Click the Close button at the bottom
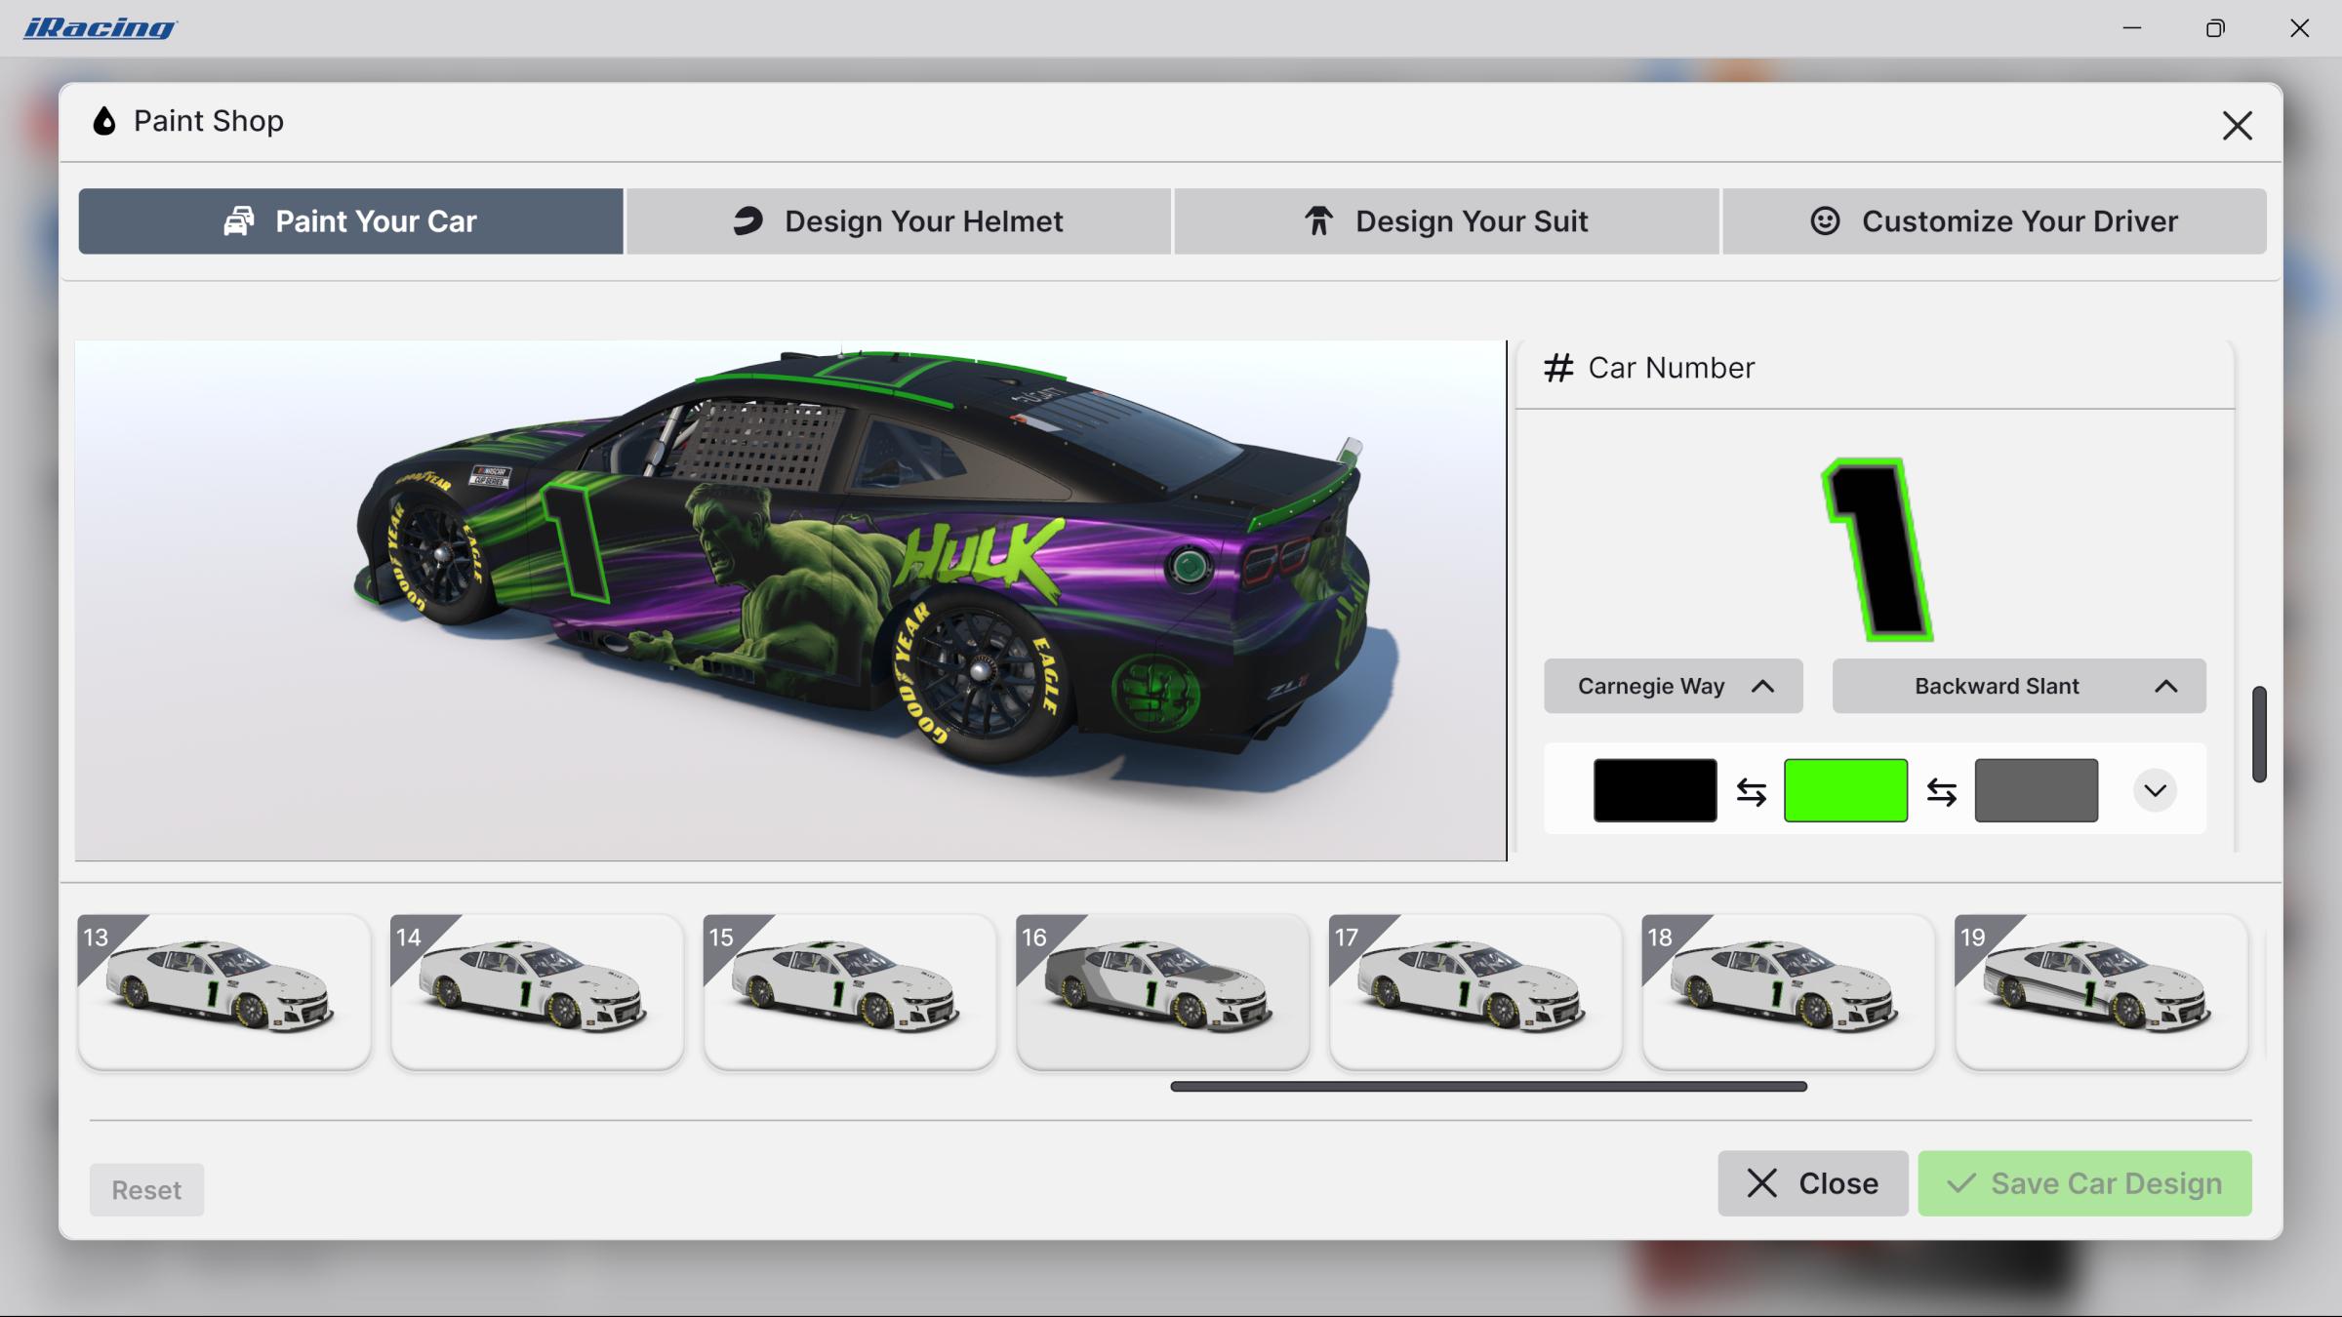Viewport: 2342px width, 1317px height. click(1812, 1183)
